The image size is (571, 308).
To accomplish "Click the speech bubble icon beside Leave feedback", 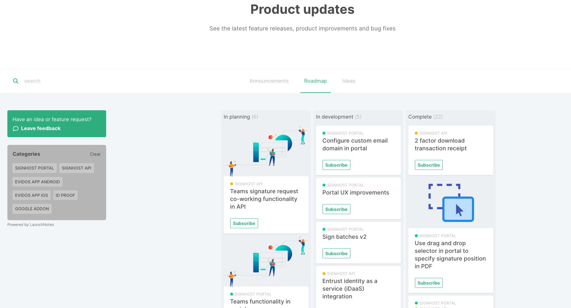I will tap(15, 129).
